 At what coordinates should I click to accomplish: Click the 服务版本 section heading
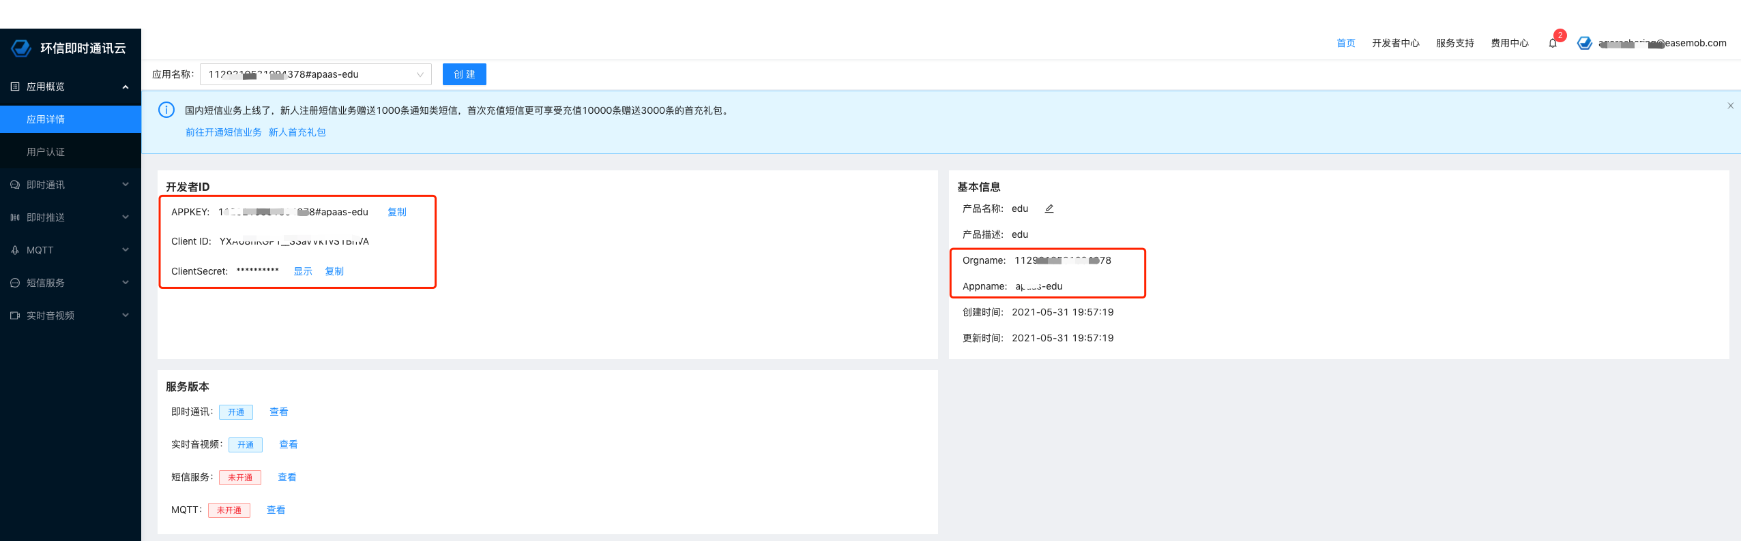coord(188,386)
